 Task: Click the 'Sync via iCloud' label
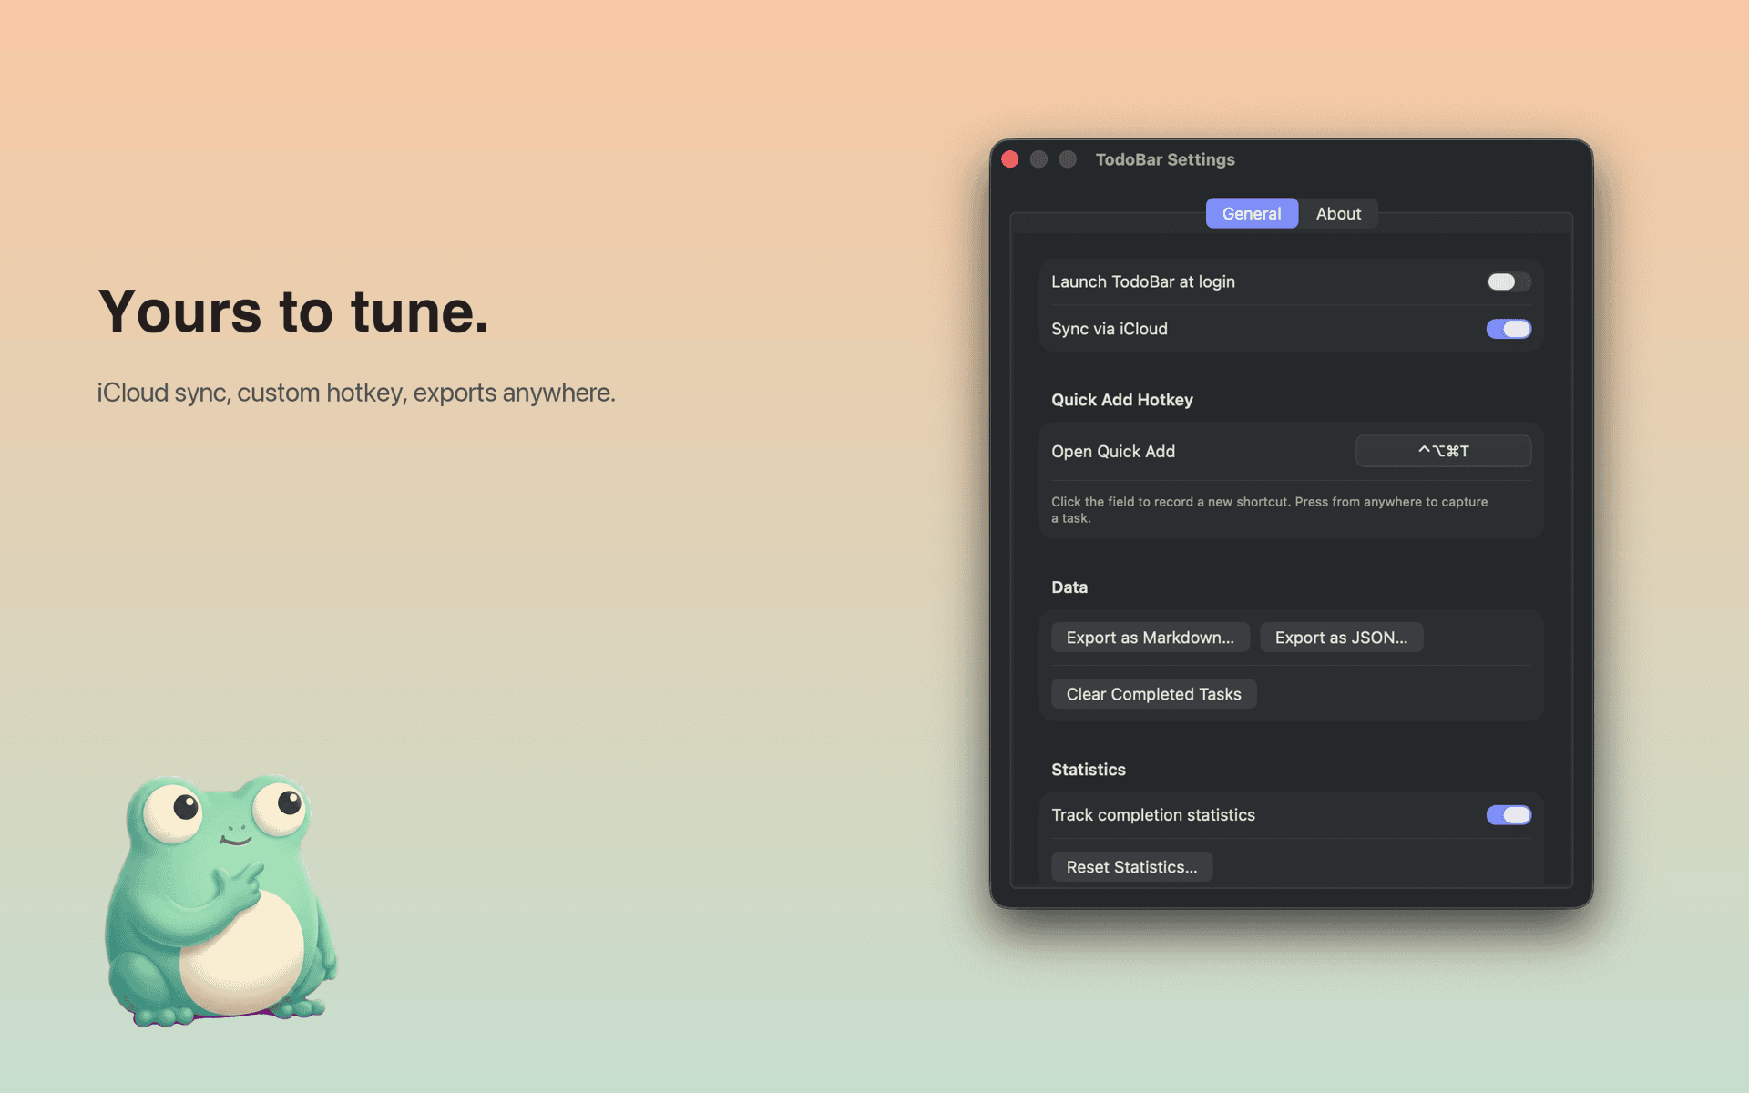point(1110,329)
